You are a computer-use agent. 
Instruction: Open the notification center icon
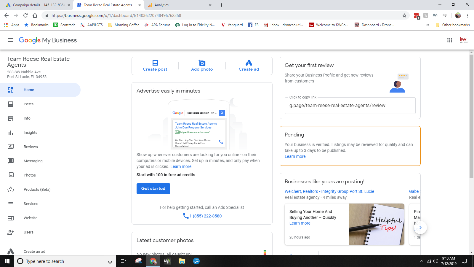[464, 261]
